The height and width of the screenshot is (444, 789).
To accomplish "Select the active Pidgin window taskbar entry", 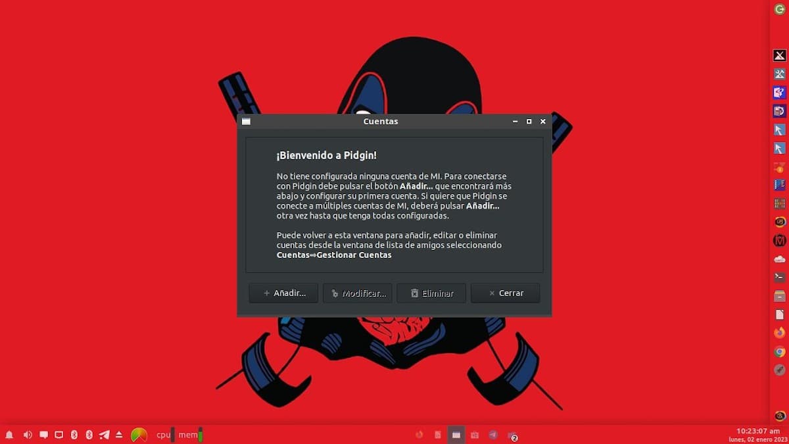I will click(456, 435).
